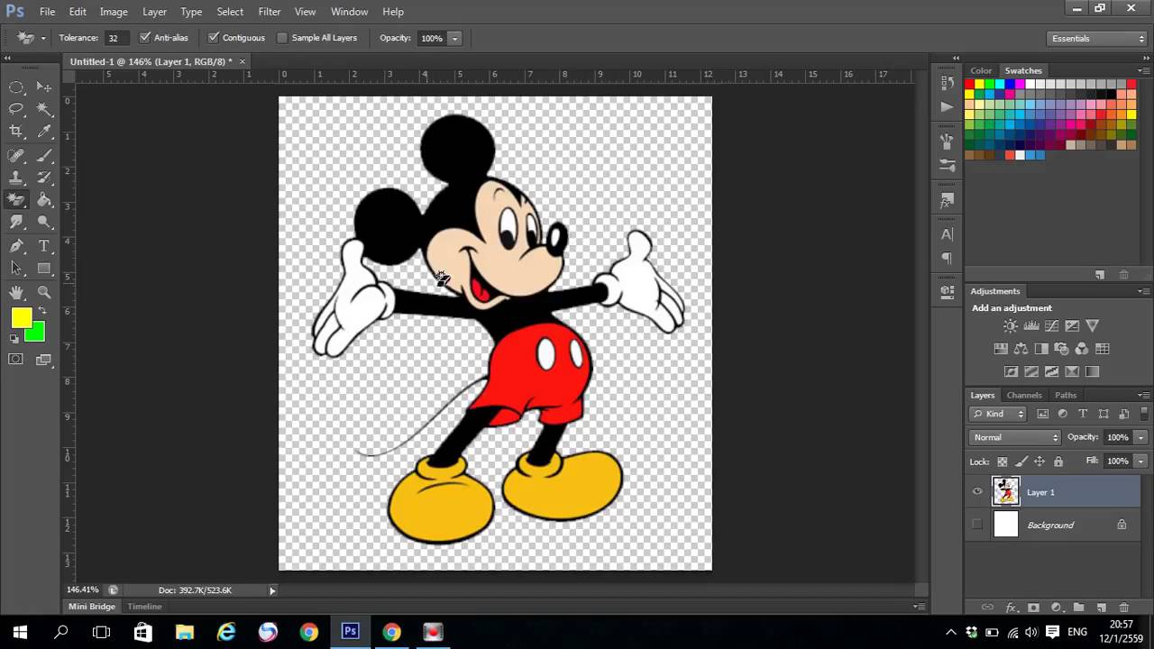Select the Elliptical Marquee tool

click(x=16, y=87)
